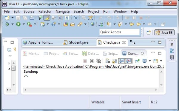Toggle Show Whitespace Characters pilcrow icon

67,18
